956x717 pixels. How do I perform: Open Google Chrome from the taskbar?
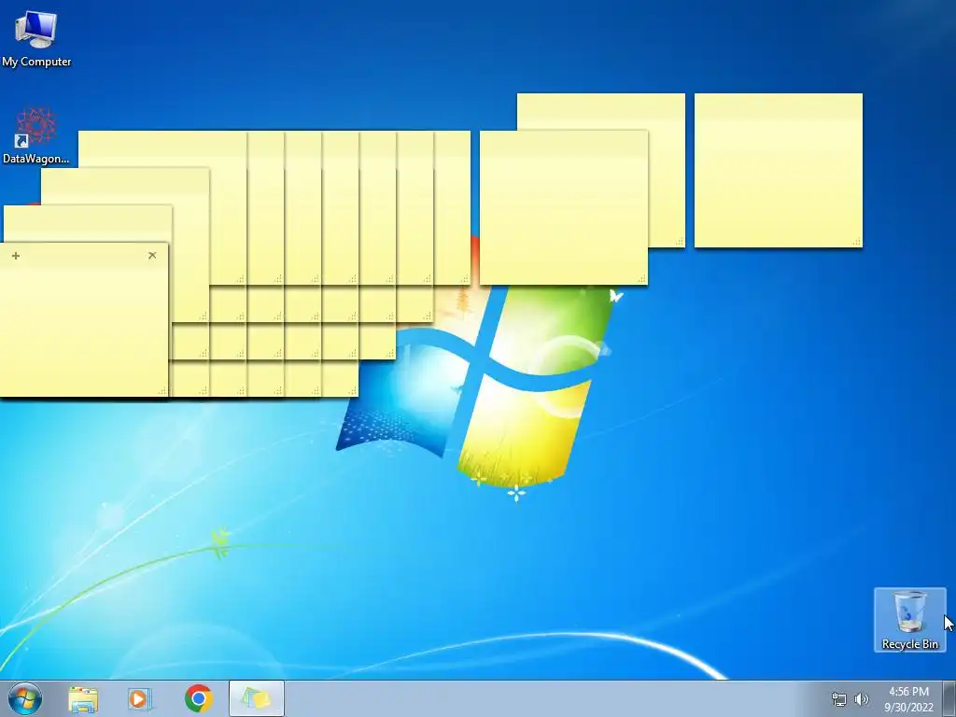198,698
